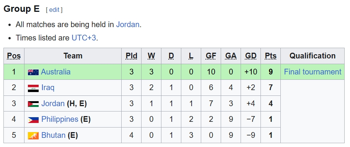Follow the UTC+3 time zone link
The image size is (350, 147).
(x=84, y=38)
